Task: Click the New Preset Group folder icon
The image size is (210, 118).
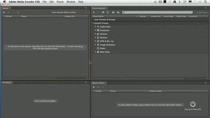Action: pyautogui.click(x=103, y=12)
